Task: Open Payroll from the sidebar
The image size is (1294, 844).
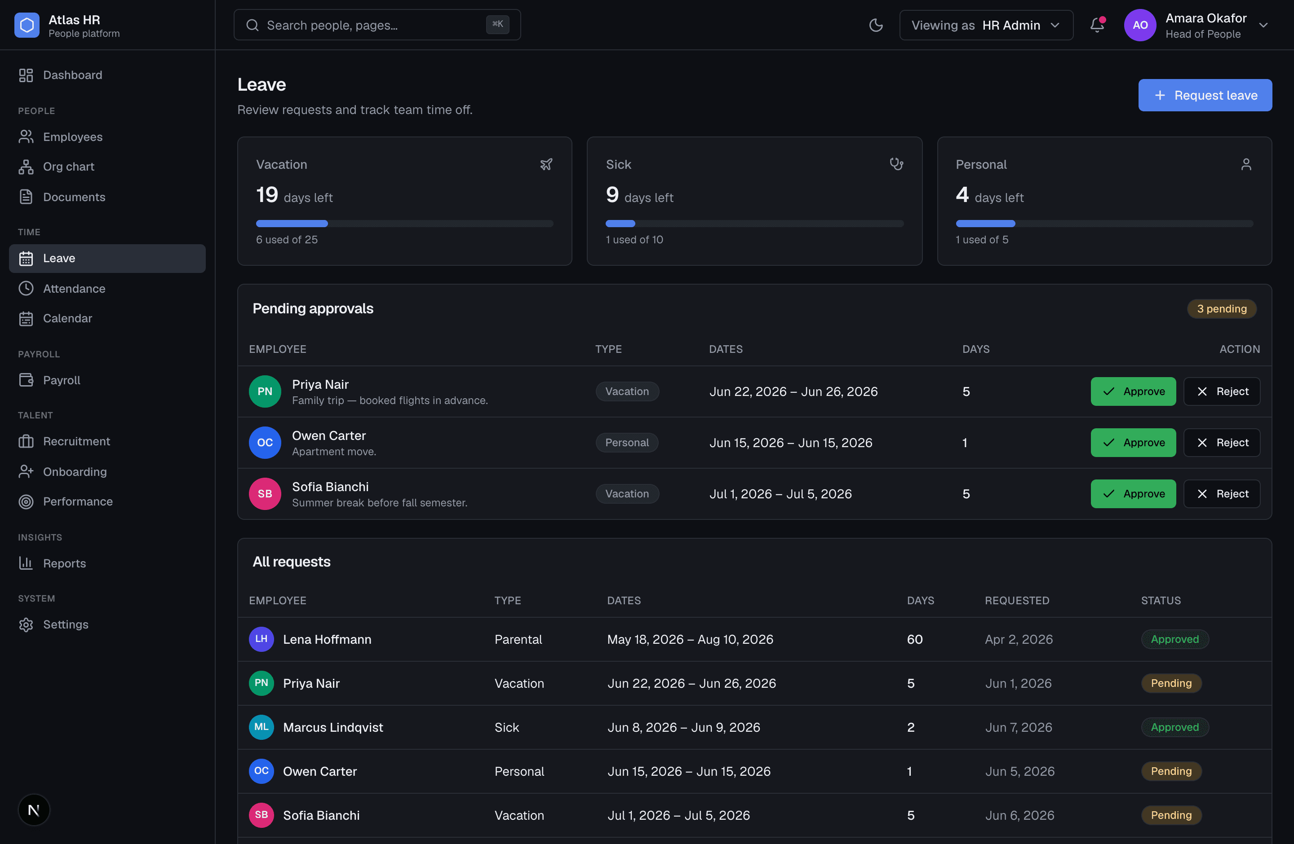Action: [x=107, y=380]
